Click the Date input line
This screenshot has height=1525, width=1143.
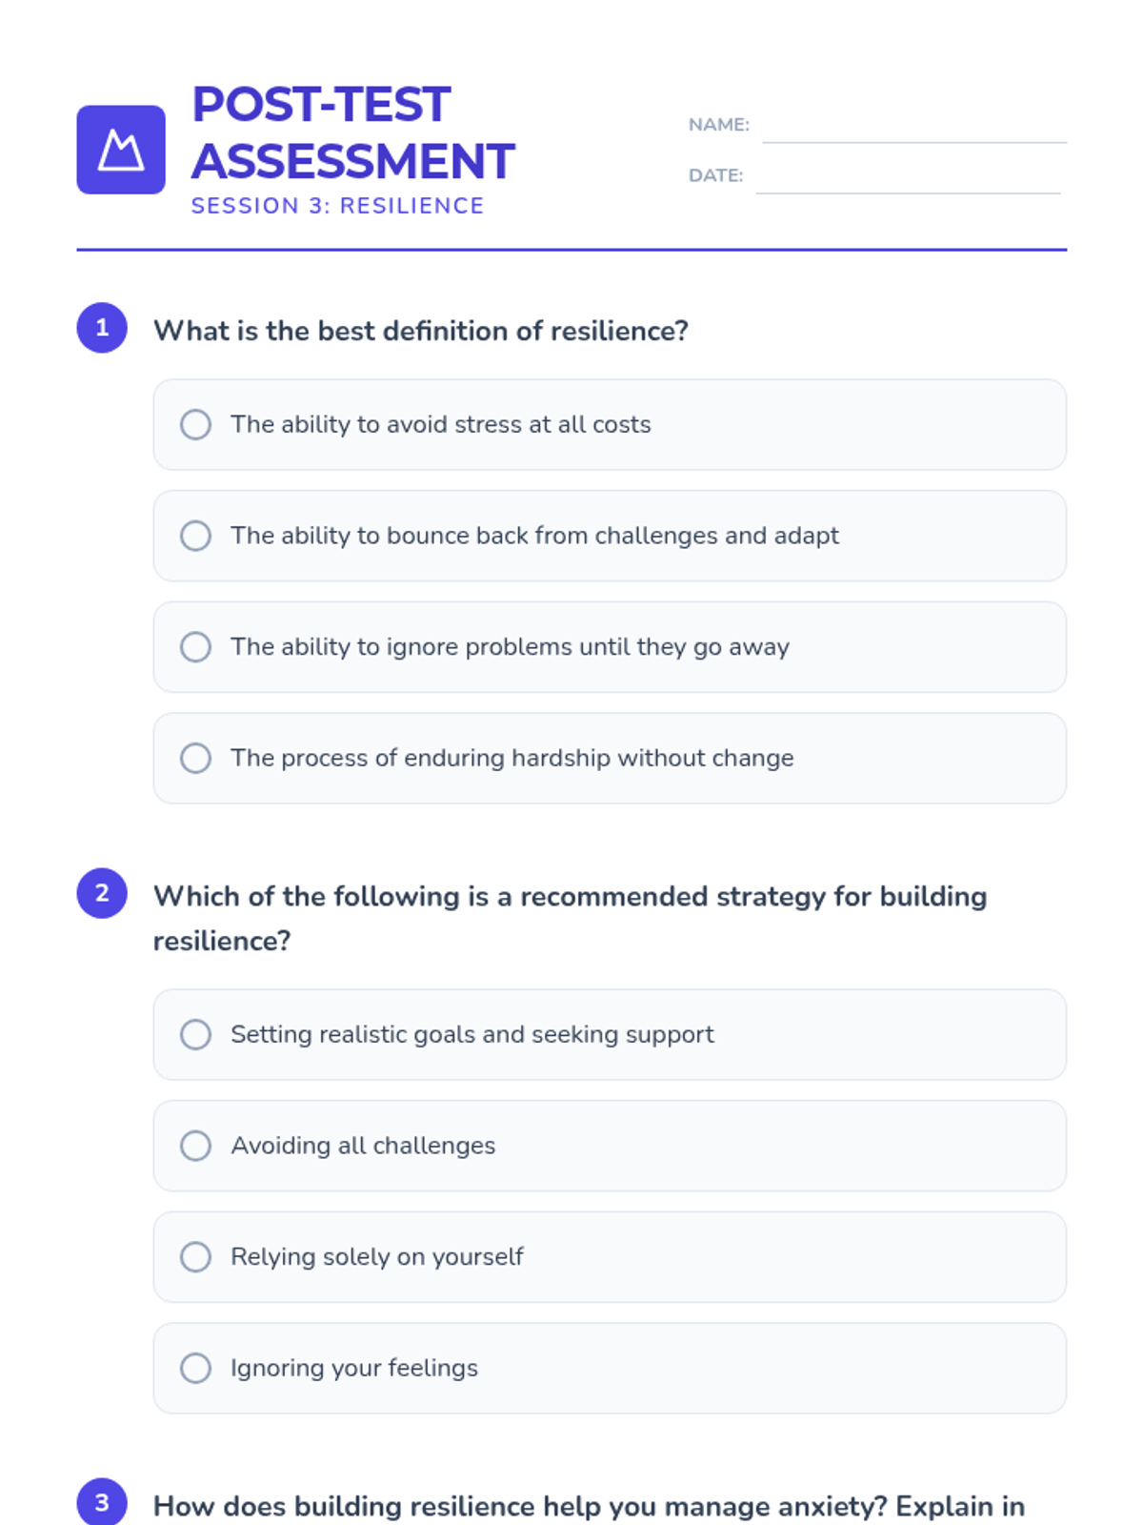[907, 179]
